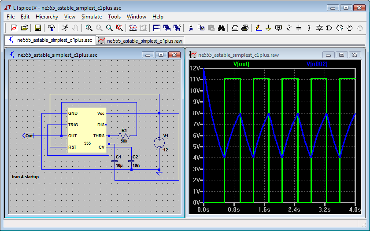This screenshot has width=370, height=231.
Task: Open a file with folder icon
Action: [x=24, y=28]
